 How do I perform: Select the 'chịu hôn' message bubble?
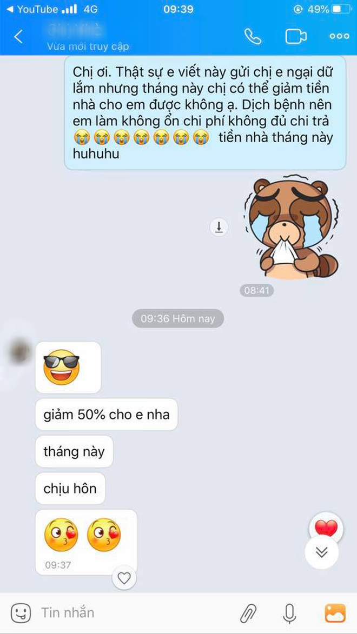[x=70, y=489]
